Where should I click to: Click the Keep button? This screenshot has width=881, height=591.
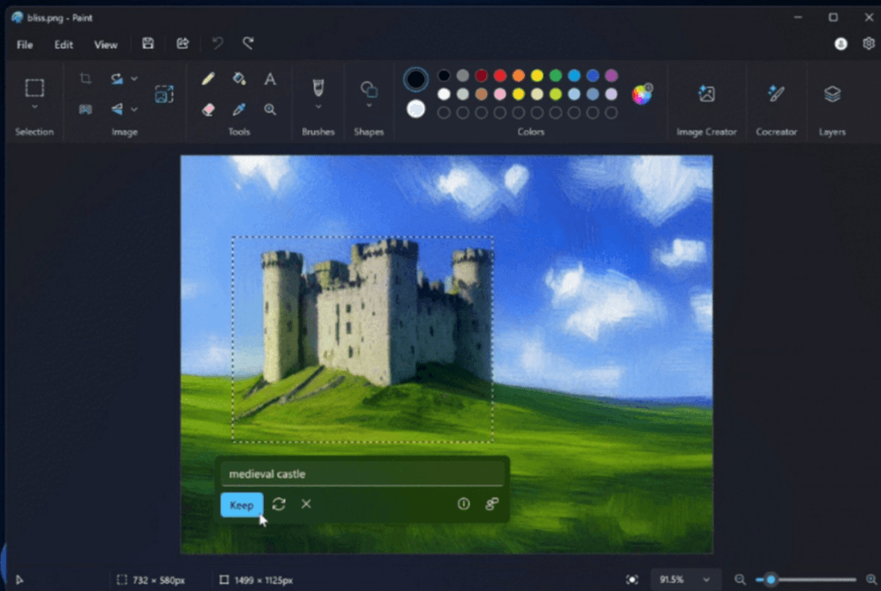coord(242,504)
